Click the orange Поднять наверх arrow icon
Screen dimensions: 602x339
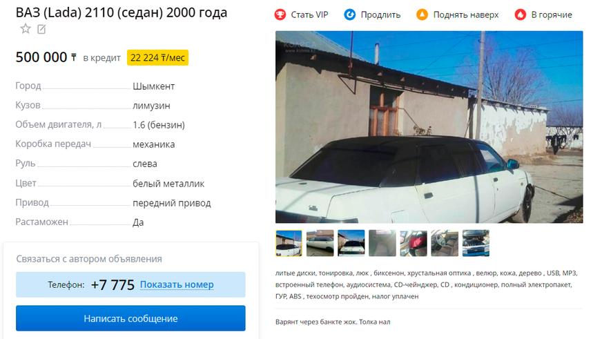pyautogui.click(x=422, y=15)
